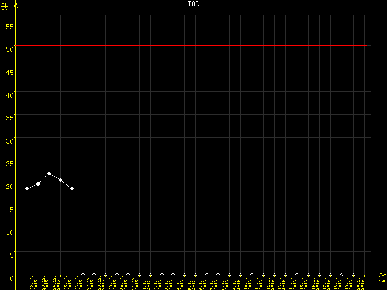Click the 'den' x-axis label
The image size is (387, 290).
(x=382, y=280)
